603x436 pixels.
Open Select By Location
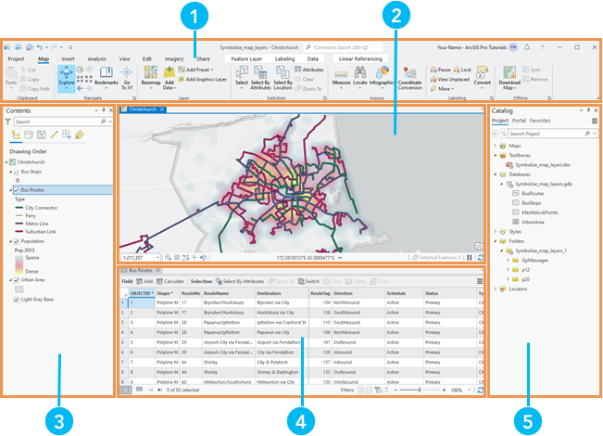[283, 78]
